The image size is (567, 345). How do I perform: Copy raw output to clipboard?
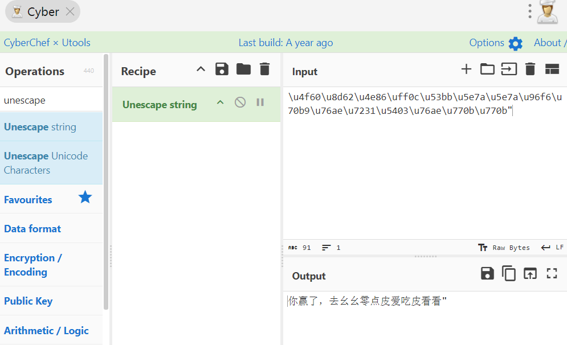[x=509, y=273]
